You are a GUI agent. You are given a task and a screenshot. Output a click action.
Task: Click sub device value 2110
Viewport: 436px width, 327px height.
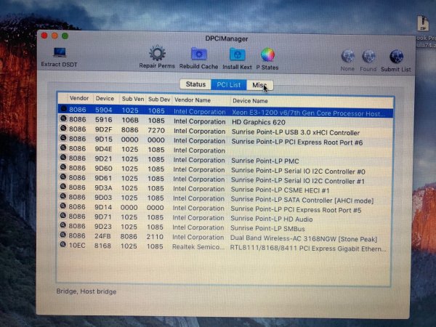tap(155, 237)
